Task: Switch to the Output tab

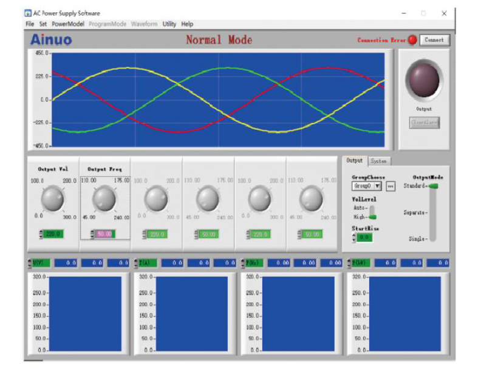Action: tap(355, 161)
